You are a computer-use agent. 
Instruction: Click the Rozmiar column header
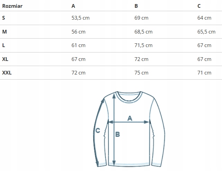click(x=12, y=6)
